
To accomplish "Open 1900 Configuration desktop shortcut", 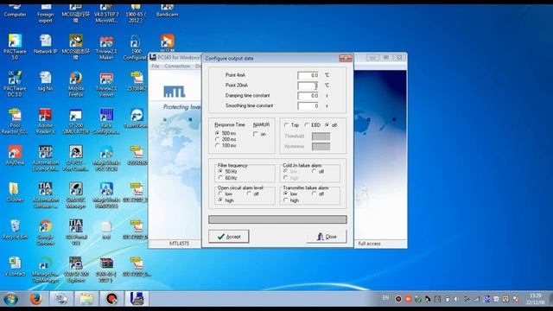I will pos(137,47).
